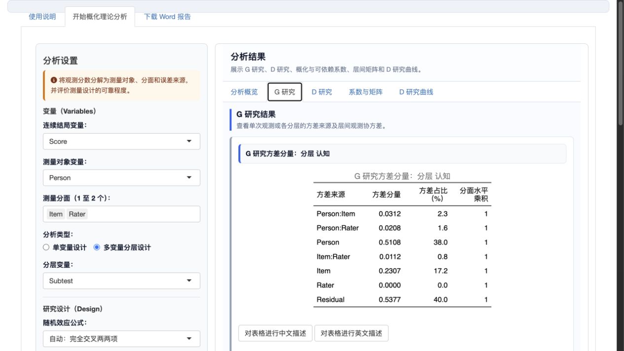Select the 分析概览 results tab
Viewport: 624px width, 351px height.
(244, 92)
